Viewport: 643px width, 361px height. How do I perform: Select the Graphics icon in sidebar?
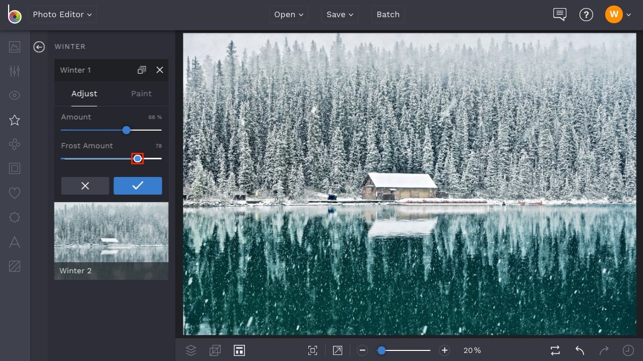(x=14, y=144)
